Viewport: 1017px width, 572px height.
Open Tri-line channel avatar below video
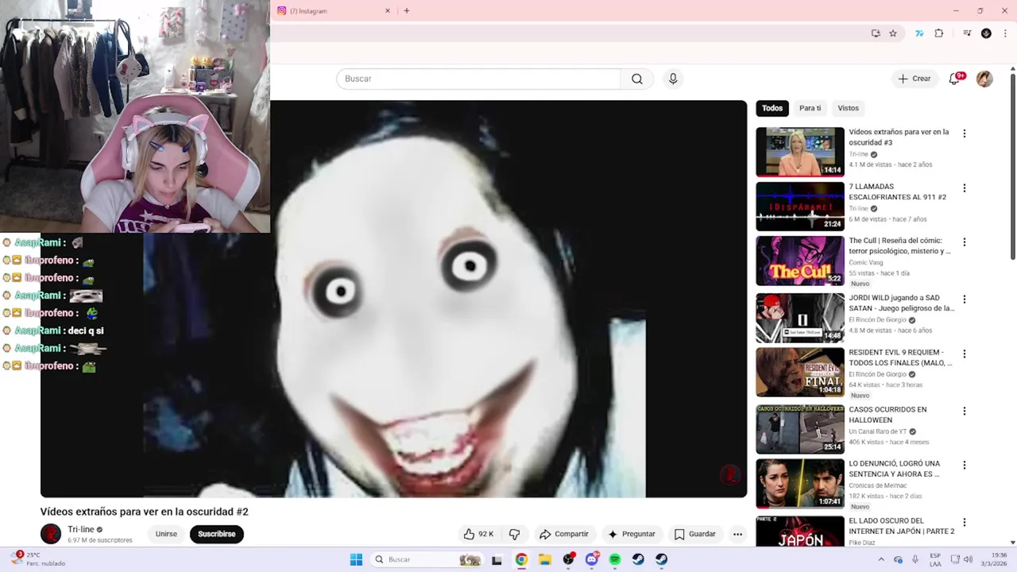[51, 534]
